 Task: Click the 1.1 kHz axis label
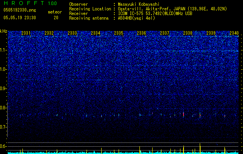[x=3, y=50]
